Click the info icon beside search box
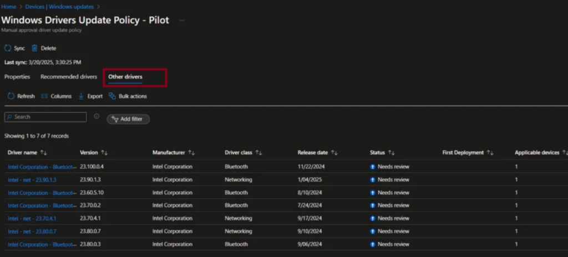568x257 pixels. pyautogui.click(x=97, y=117)
